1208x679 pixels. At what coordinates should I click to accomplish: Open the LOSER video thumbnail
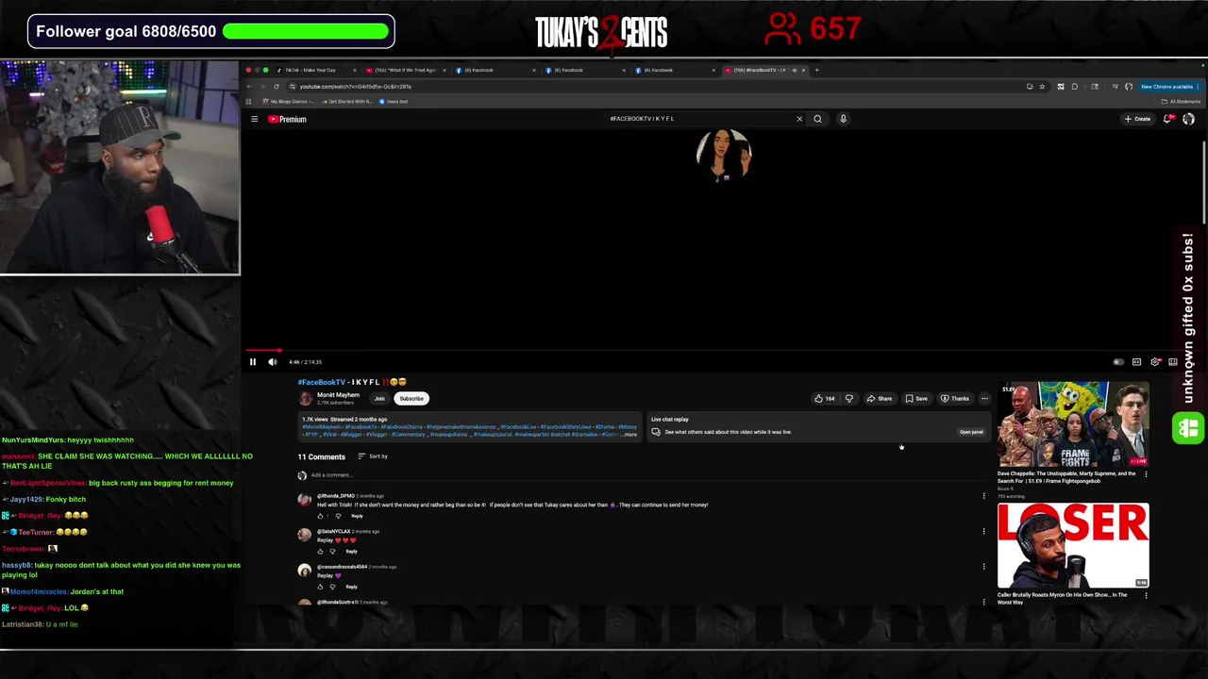(x=1073, y=545)
